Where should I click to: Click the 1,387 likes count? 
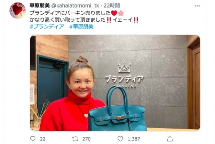click(134, 139)
